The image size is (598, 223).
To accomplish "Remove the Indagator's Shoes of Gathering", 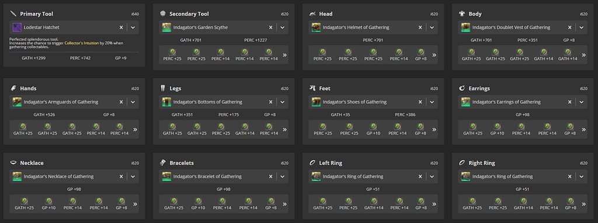I will click(x=420, y=102).
